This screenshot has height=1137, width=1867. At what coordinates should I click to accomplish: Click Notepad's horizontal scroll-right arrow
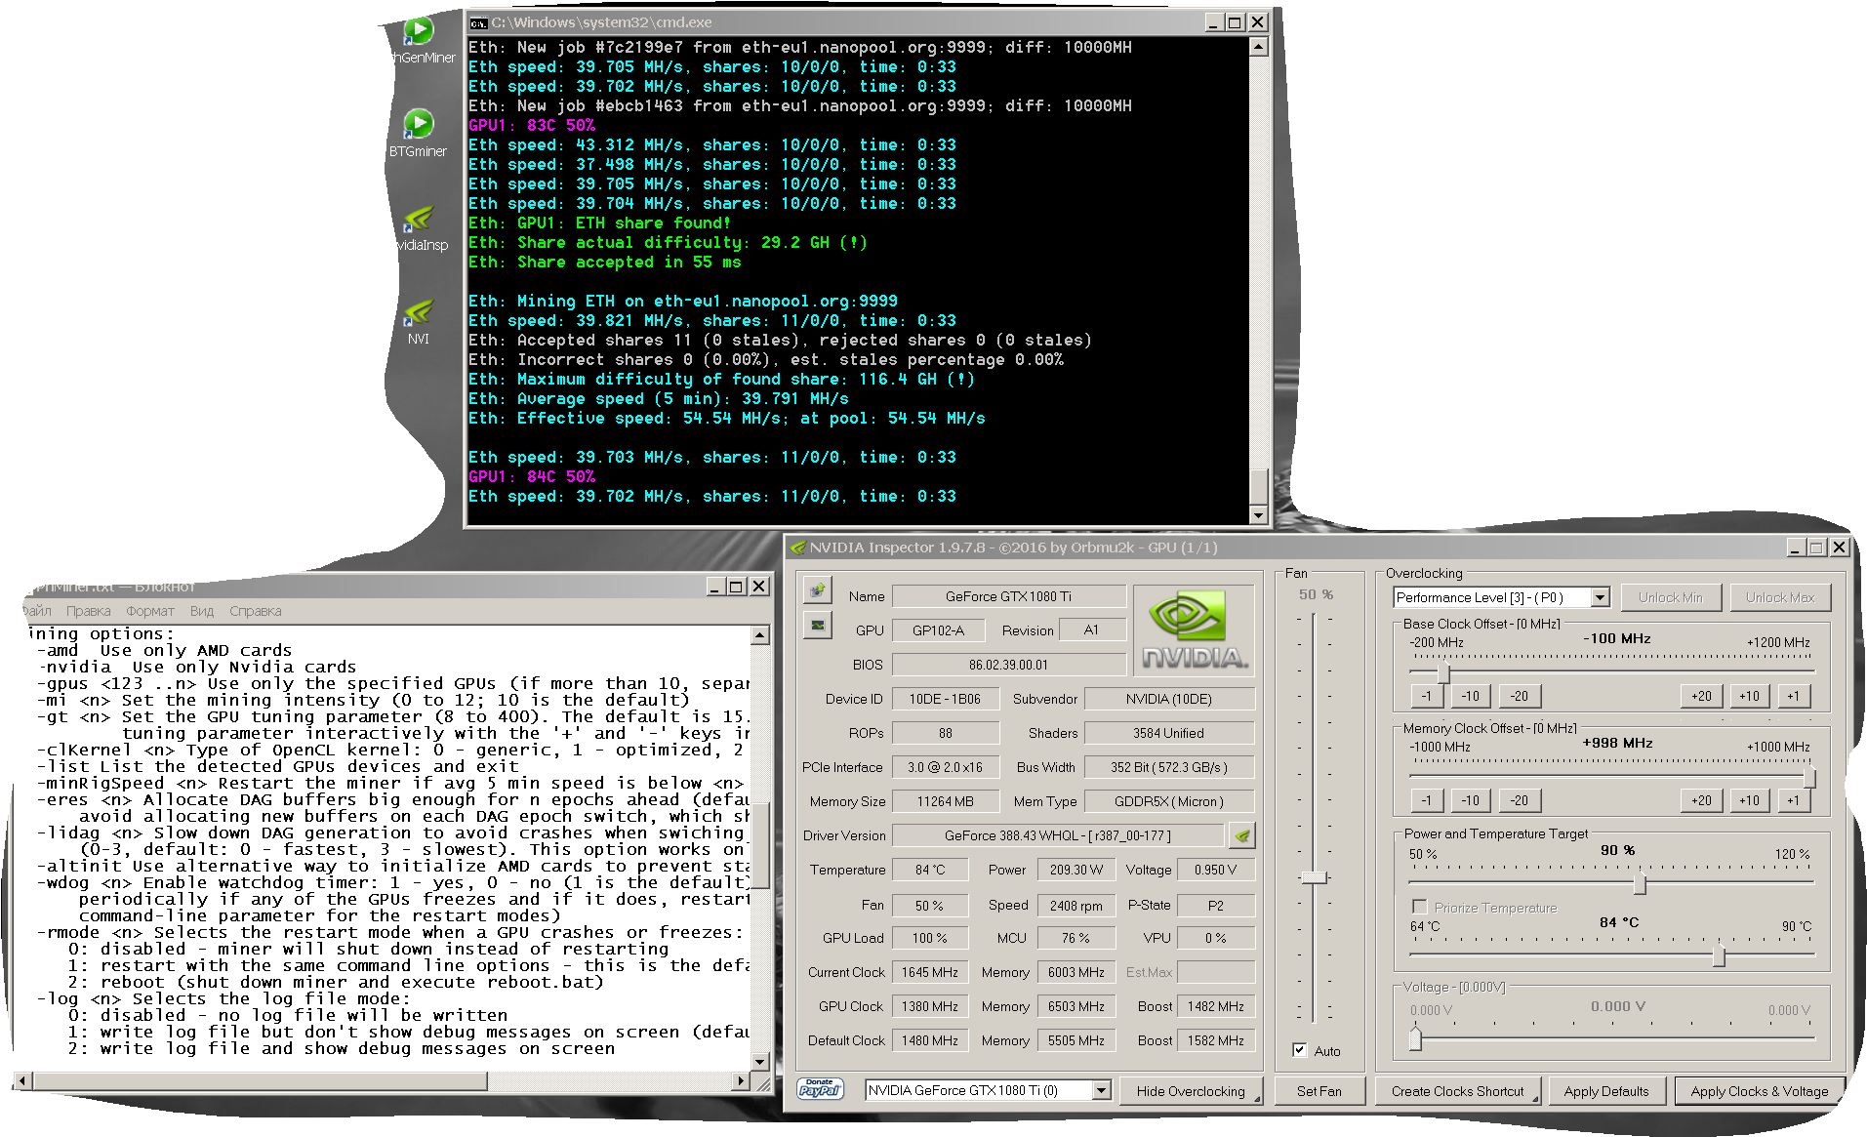pos(742,1080)
